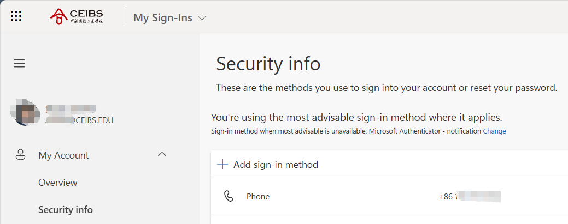Click the Change sign-in method link

(494, 131)
